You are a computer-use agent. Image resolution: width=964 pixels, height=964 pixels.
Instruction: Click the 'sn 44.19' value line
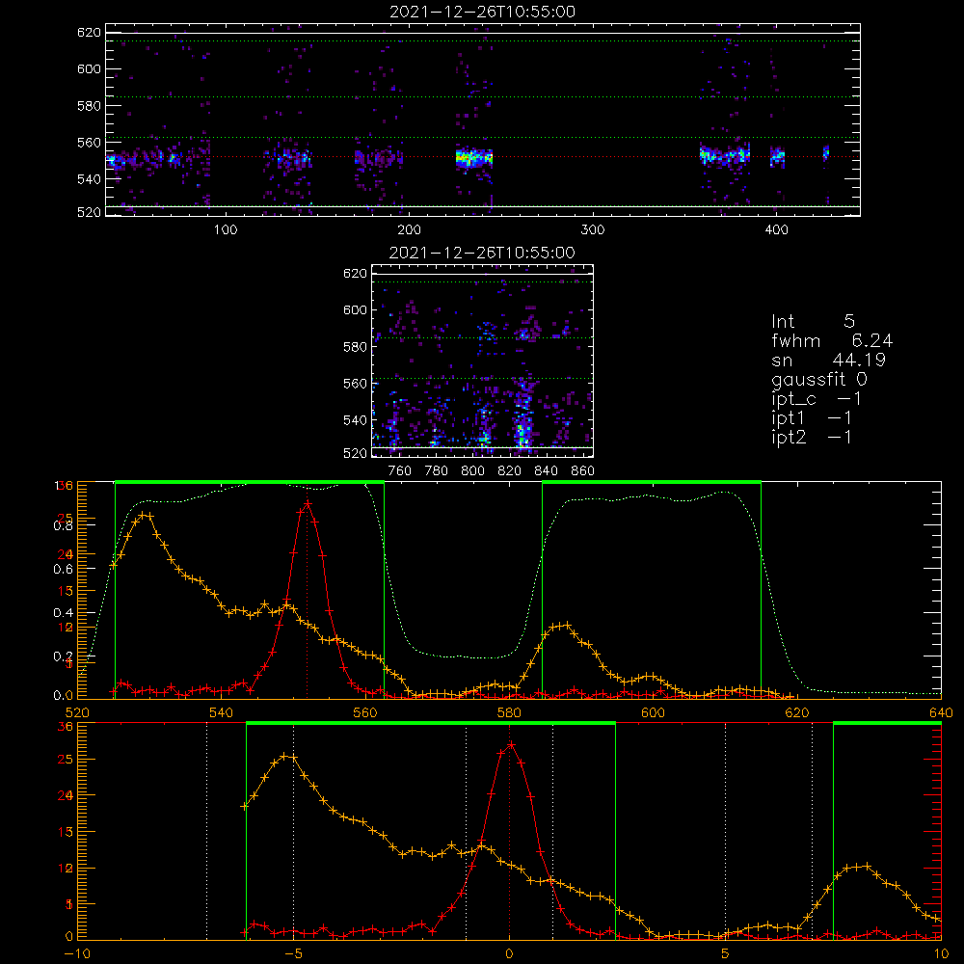pos(828,360)
